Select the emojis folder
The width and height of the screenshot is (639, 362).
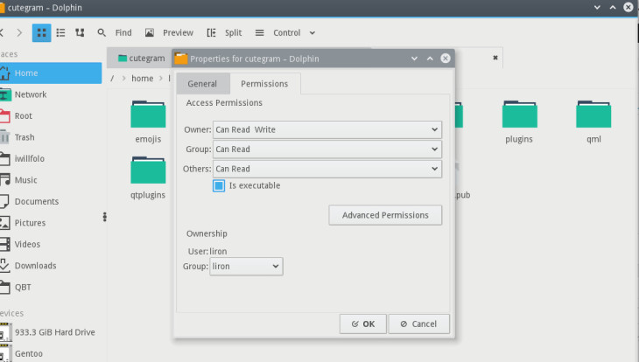pyautogui.click(x=148, y=122)
